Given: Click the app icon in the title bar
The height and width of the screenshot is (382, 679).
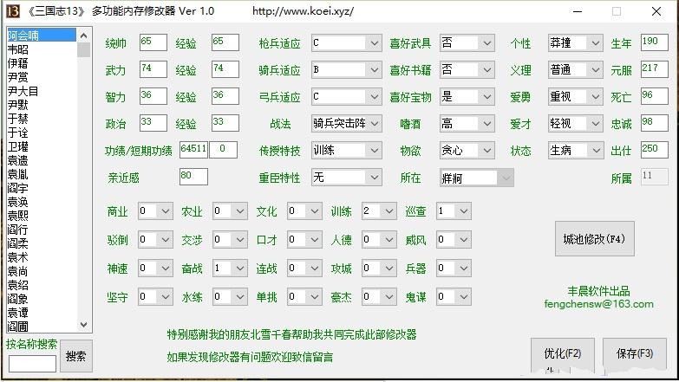Looking at the screenshot, I should pyautogui.click(x=12, y=10).
